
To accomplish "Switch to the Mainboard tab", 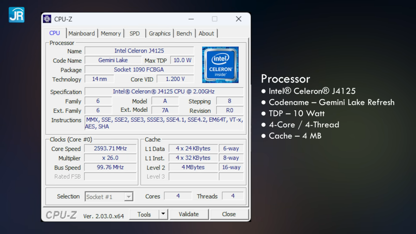I will 82,33.
